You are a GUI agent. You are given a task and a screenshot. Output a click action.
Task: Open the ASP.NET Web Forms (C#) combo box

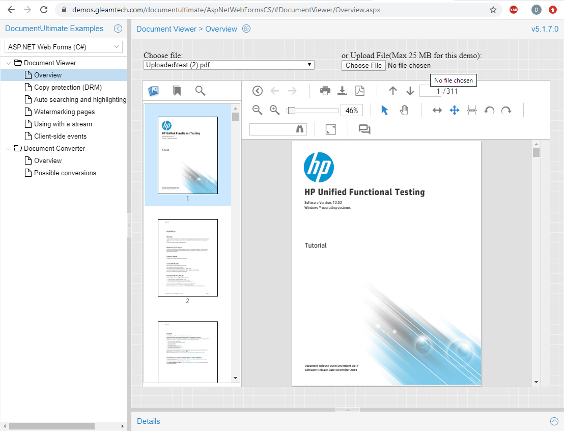64,47
